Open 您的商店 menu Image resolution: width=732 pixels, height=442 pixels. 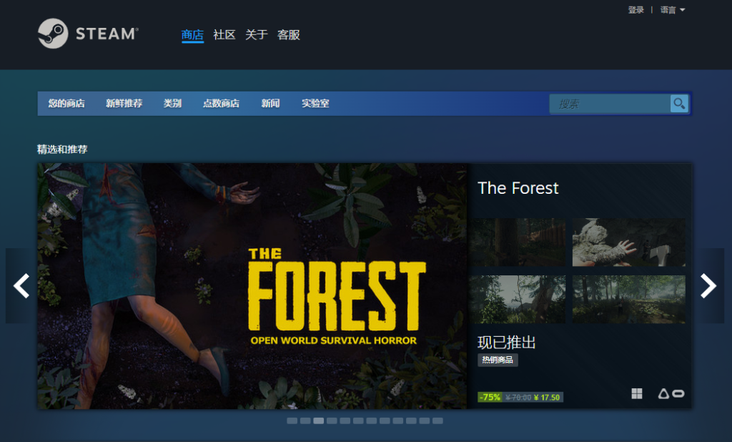pyautogui.click(x=66, y=103)
